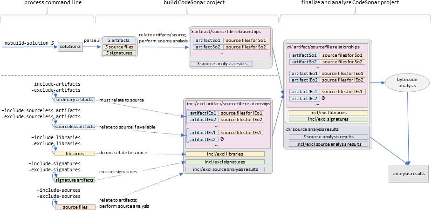Click 'artifactSo1' in the all relationships panel
Image resolution: width=431 pixels, height=210 pixels.
pyautogui.click(x=304, y=55)
